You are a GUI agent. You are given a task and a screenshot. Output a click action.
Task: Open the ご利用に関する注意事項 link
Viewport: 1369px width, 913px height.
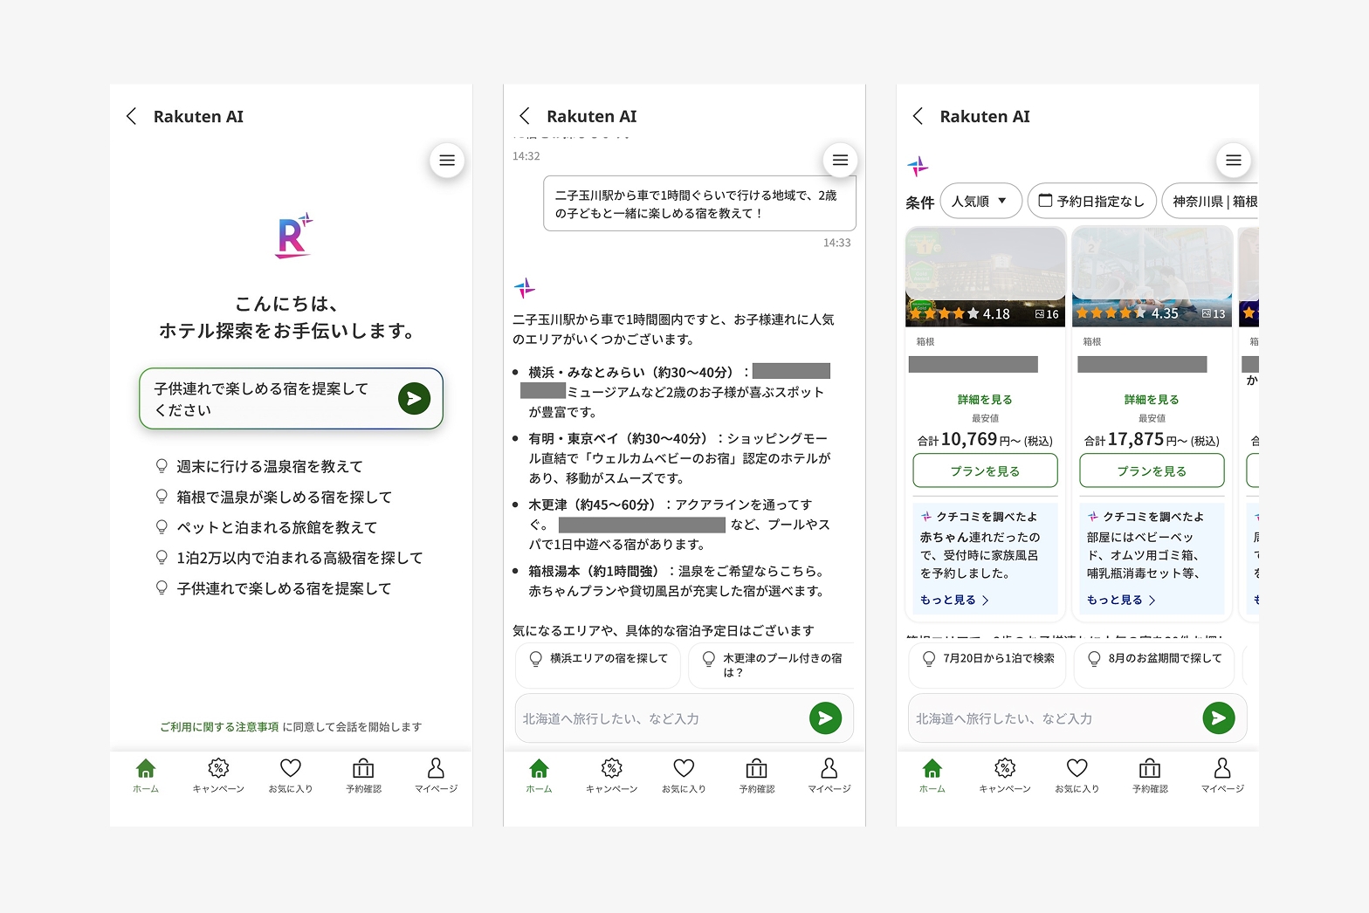click(219, 726)
